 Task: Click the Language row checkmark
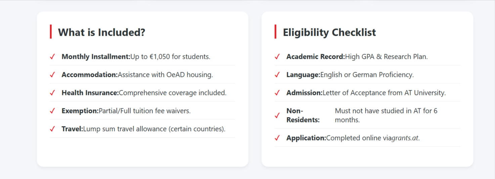[277, 75]
